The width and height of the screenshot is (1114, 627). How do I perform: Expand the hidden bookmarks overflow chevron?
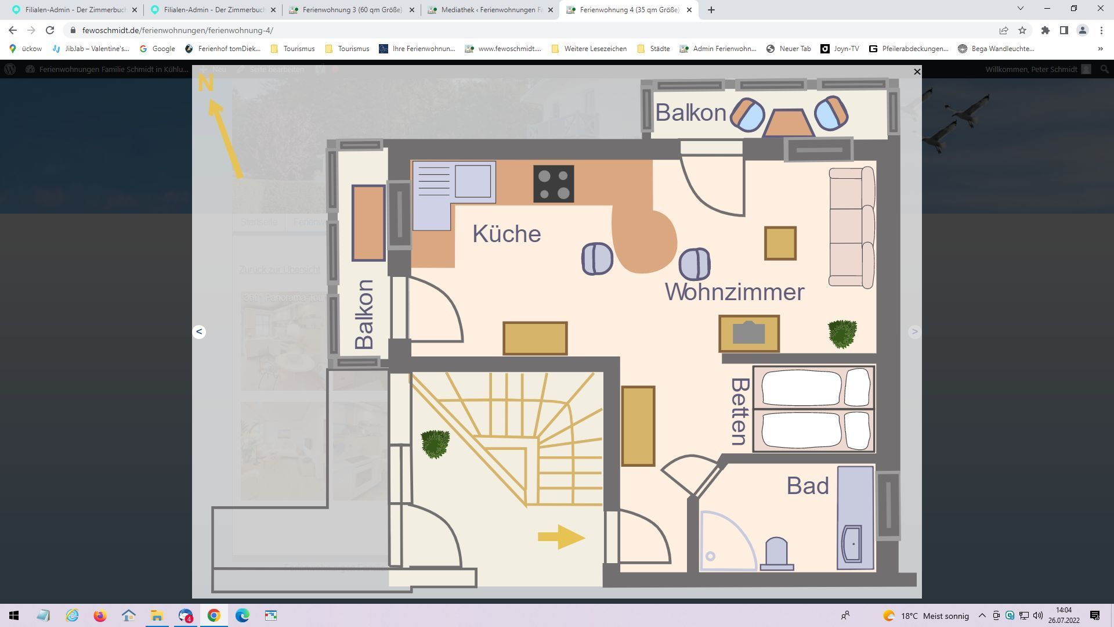[x=1100, y=49]
